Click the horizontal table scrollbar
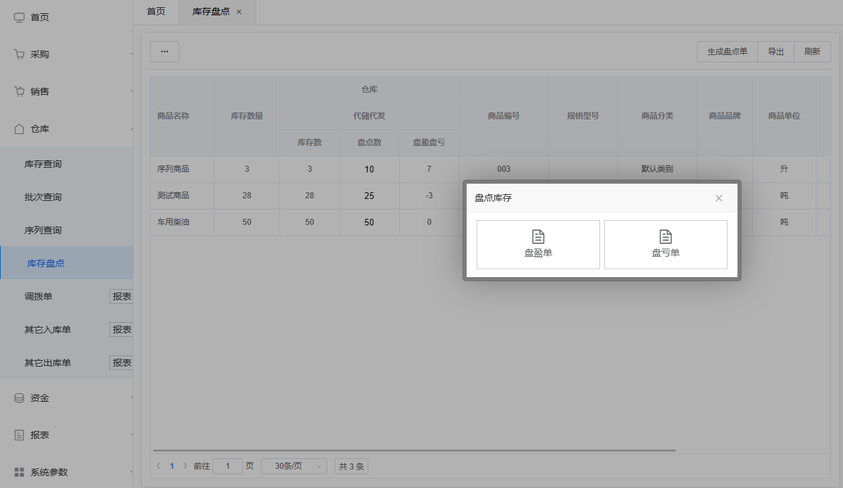The width and height of the screenshot is (843, 488). click(x=413, y=450)
